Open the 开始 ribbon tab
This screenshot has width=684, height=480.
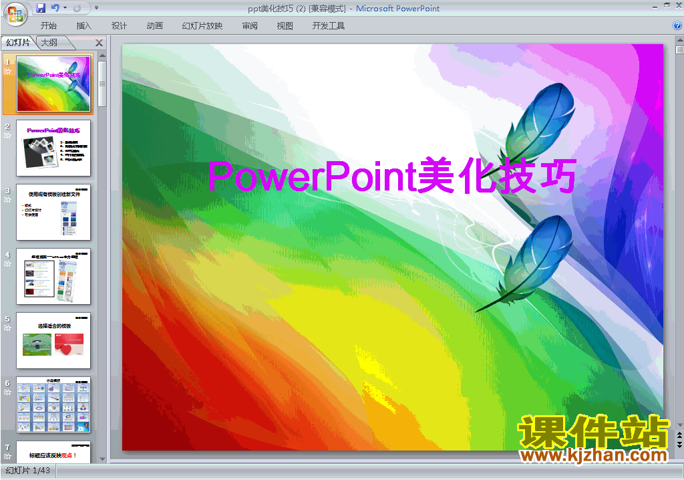click(48, 26)
